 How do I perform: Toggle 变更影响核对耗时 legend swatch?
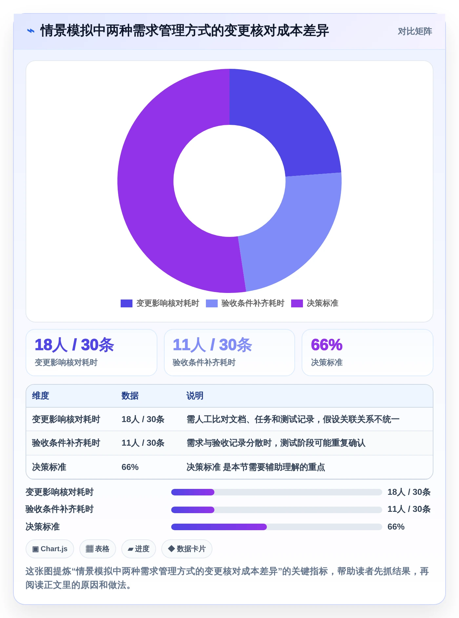pyautogui.click(x=126, y=303)
